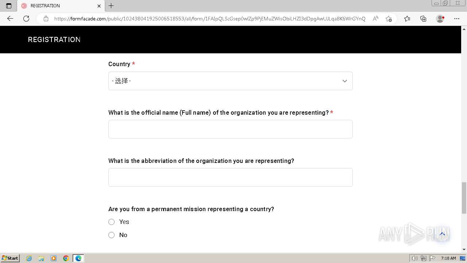The image size is (467, 263).
Task: Click the organization abbreviation field
Action: click(x=230, y=178)
